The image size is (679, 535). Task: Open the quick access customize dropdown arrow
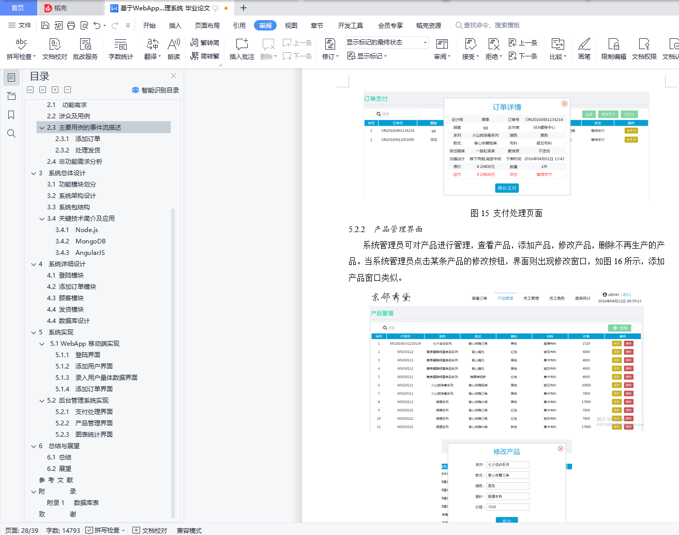pos(128,25)
